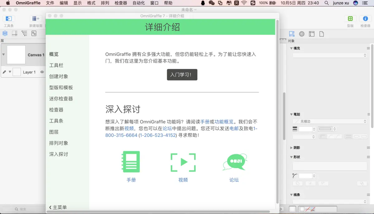Click the shape corner radius field
Screen dimensions: 374x214
(x=305, y=176)
